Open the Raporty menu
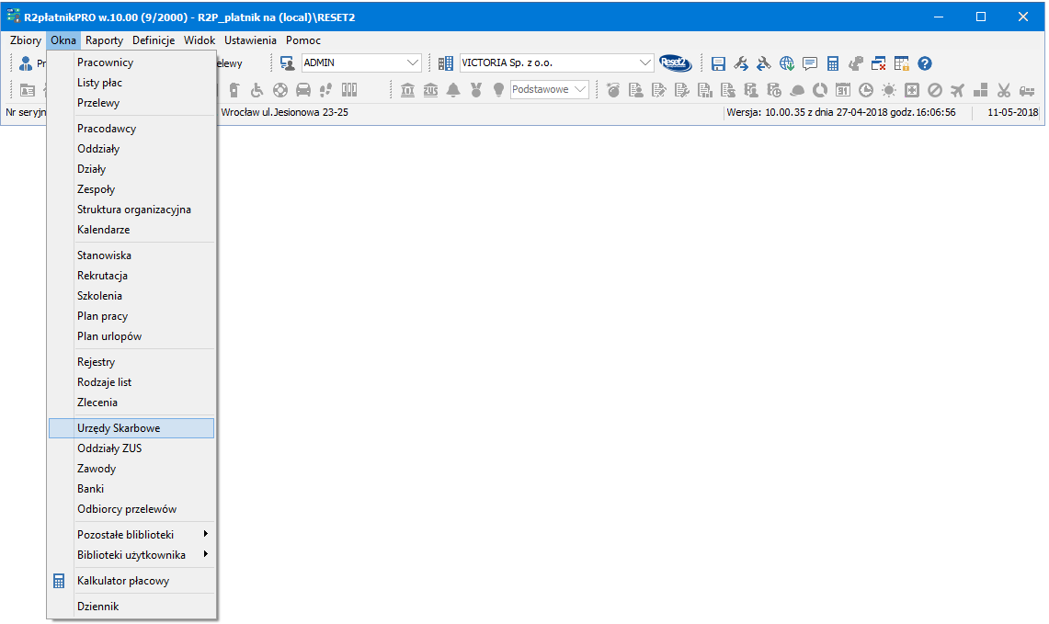1049x624 pixels. (104, 40)
